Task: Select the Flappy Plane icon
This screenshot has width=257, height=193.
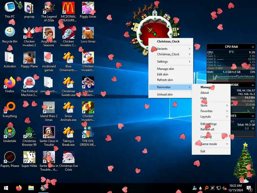Action: (x=29, y=60)
